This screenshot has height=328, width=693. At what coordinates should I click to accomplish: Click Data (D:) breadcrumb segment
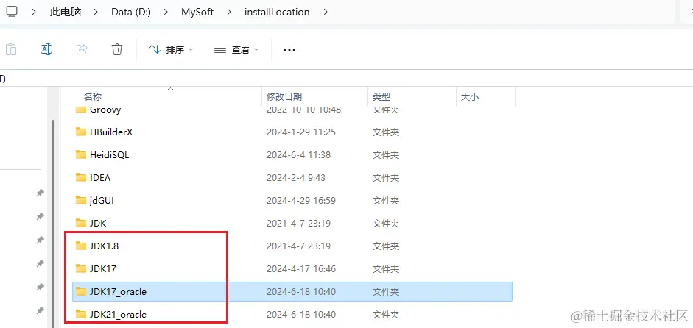point(131,12)
